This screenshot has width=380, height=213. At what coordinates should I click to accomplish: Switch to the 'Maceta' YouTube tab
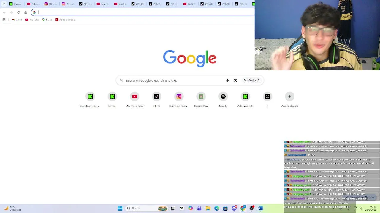(x=103, y=4)
